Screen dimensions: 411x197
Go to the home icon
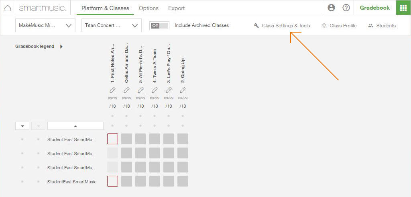pyautogui.click(x=8, y=8)
